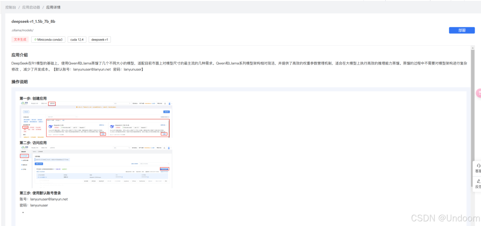The height and width of the screenshot is (226, 481).
Task: Click 应用详情 breadcrumb item
Action: 53,7
